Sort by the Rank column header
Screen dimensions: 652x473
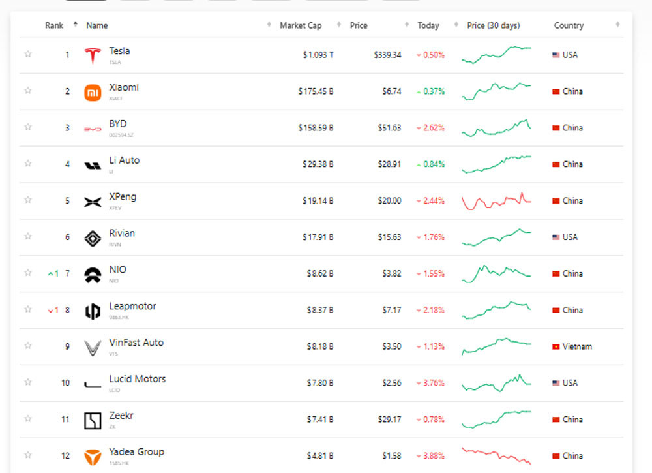coord(54,25)
